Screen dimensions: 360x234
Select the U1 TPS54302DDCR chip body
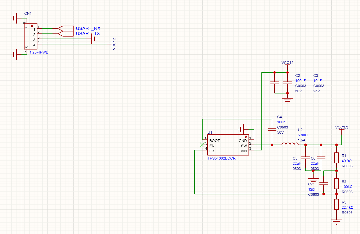pos(228,145)
